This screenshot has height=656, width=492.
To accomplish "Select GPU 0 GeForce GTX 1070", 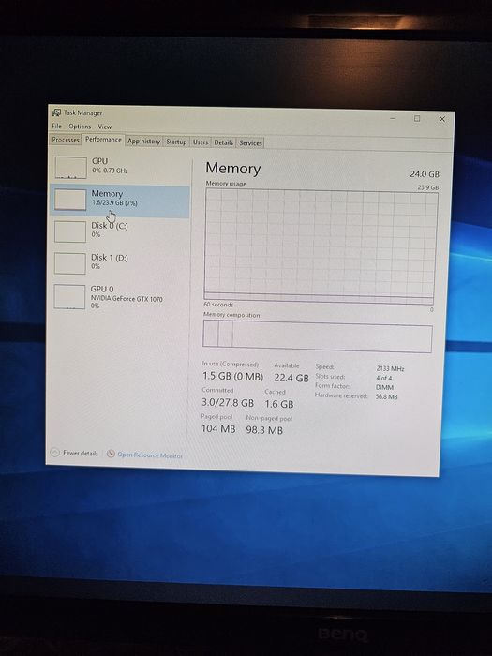I will point(121,297).
